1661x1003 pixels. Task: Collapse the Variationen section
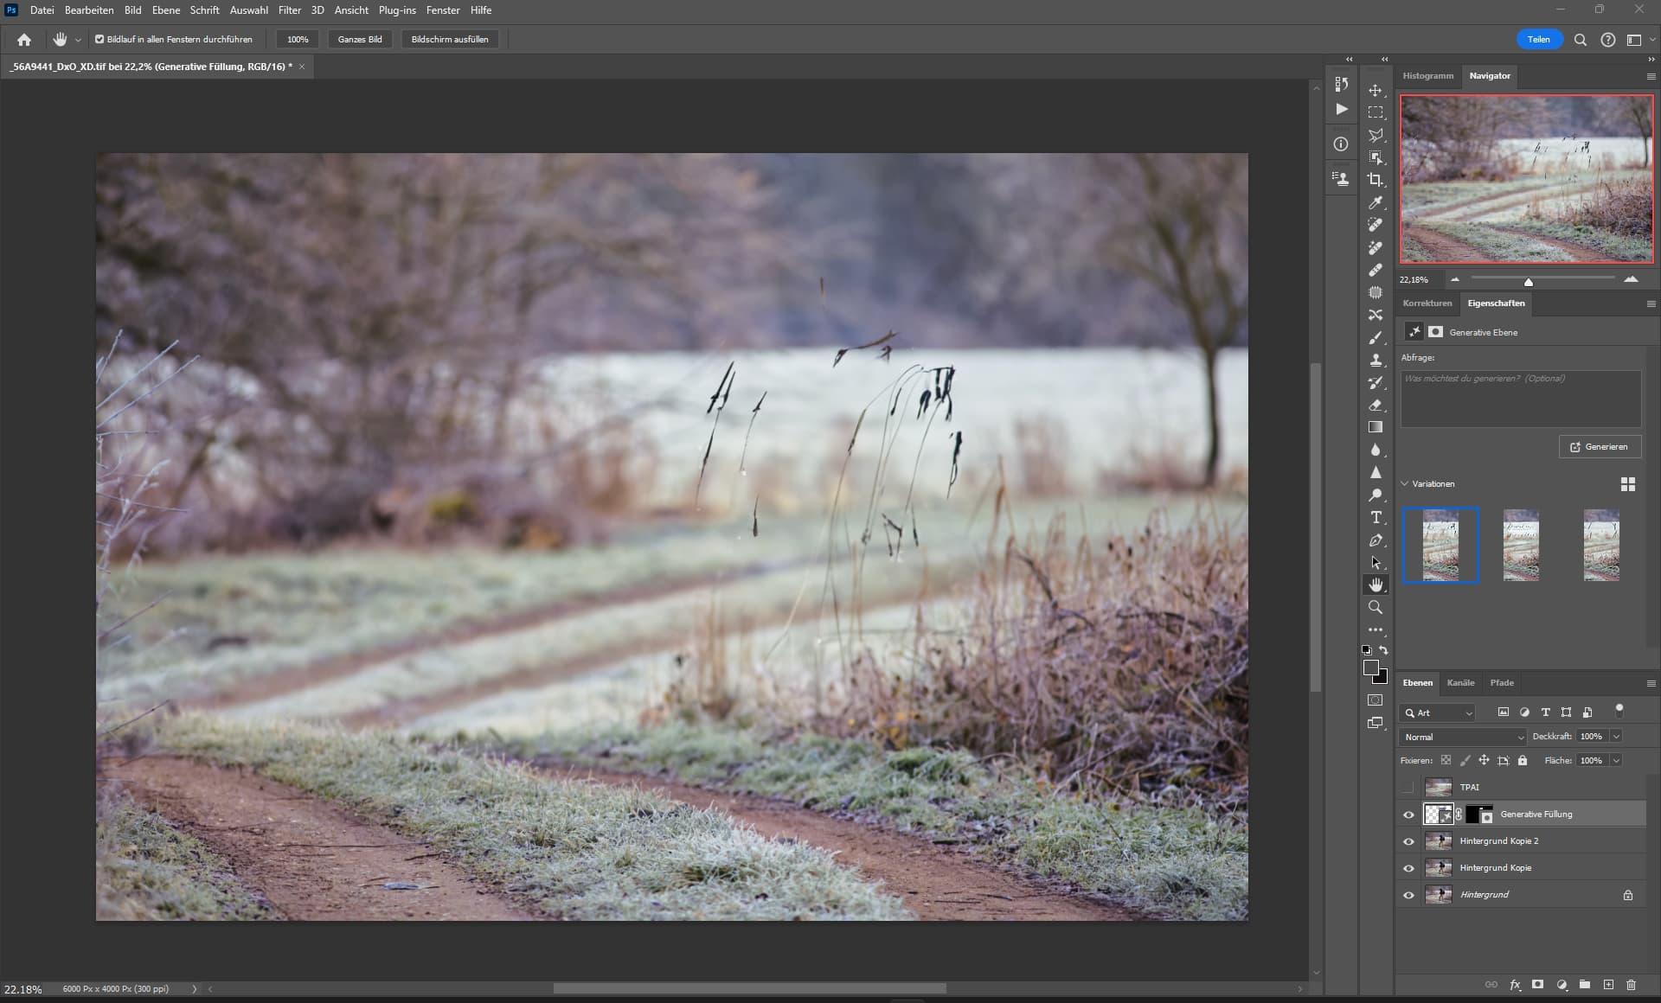(1406, 484)
